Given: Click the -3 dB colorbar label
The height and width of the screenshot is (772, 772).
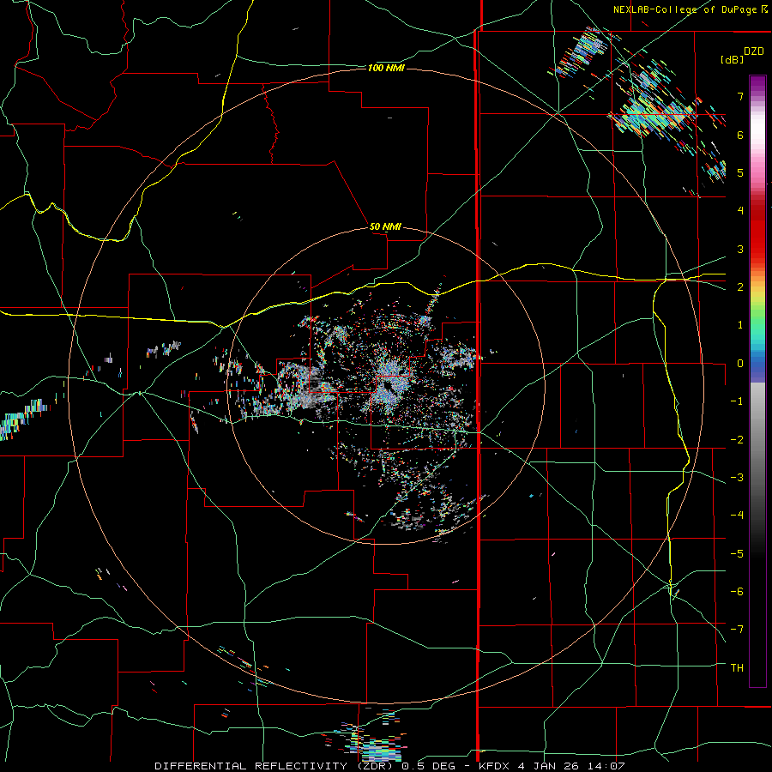Looking at the screenshot, I should 737,478.
